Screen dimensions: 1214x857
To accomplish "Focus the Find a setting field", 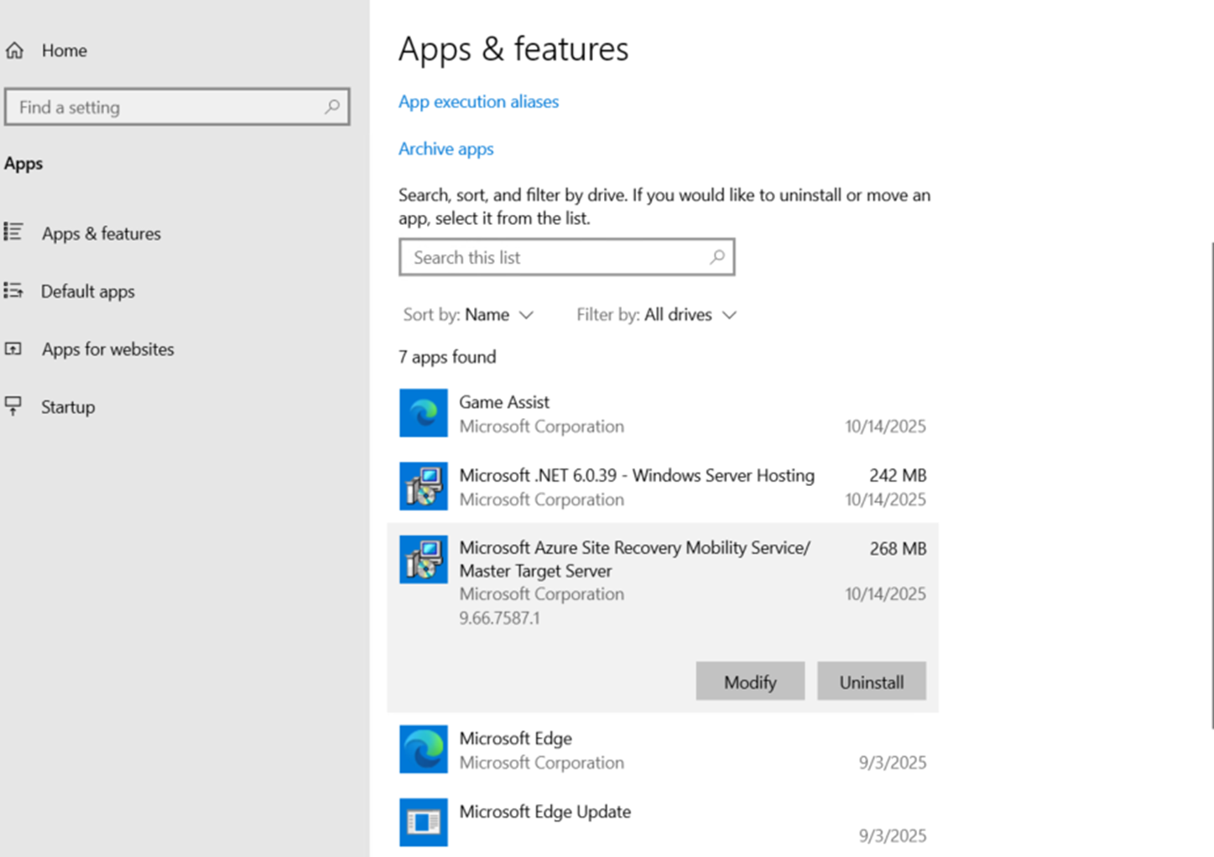I will pyautogui.click(x=177, y=107).
